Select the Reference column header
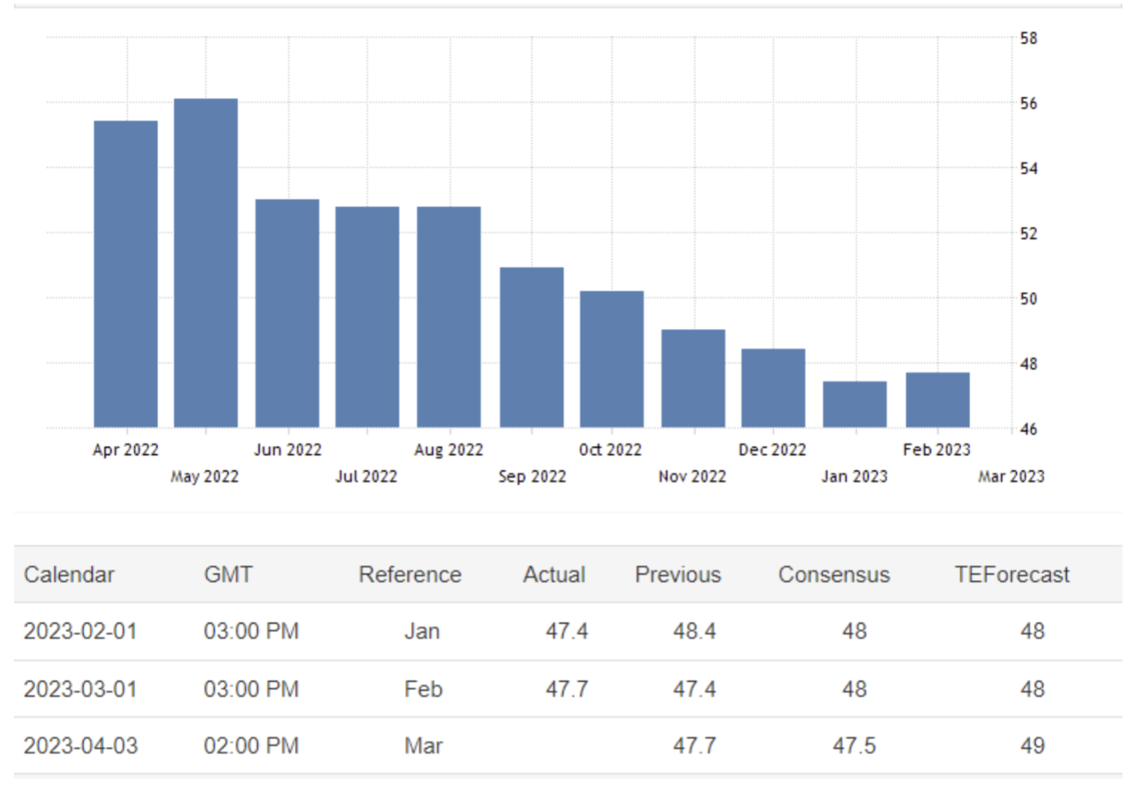 coord(410,575)
